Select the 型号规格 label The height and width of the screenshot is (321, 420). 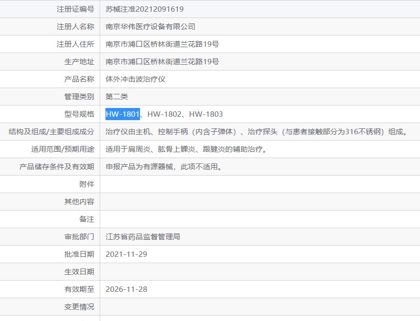tap(79, 114)
